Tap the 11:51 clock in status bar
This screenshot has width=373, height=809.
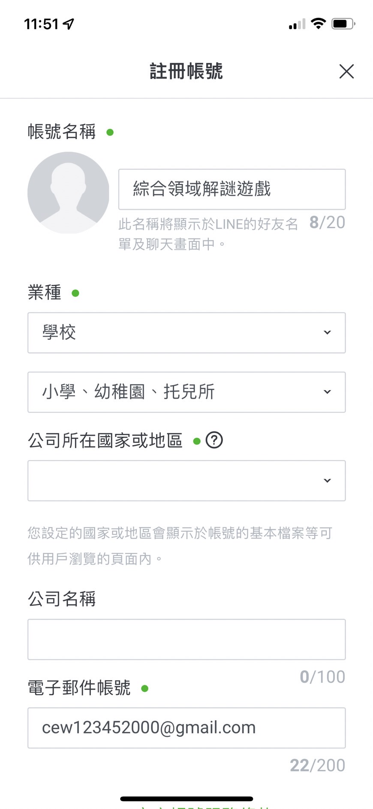pyautogui.click(x=41, y=24)
